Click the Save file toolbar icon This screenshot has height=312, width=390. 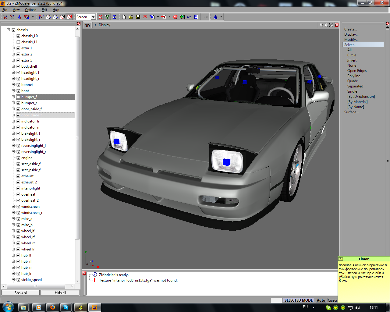tap(138, 17)
